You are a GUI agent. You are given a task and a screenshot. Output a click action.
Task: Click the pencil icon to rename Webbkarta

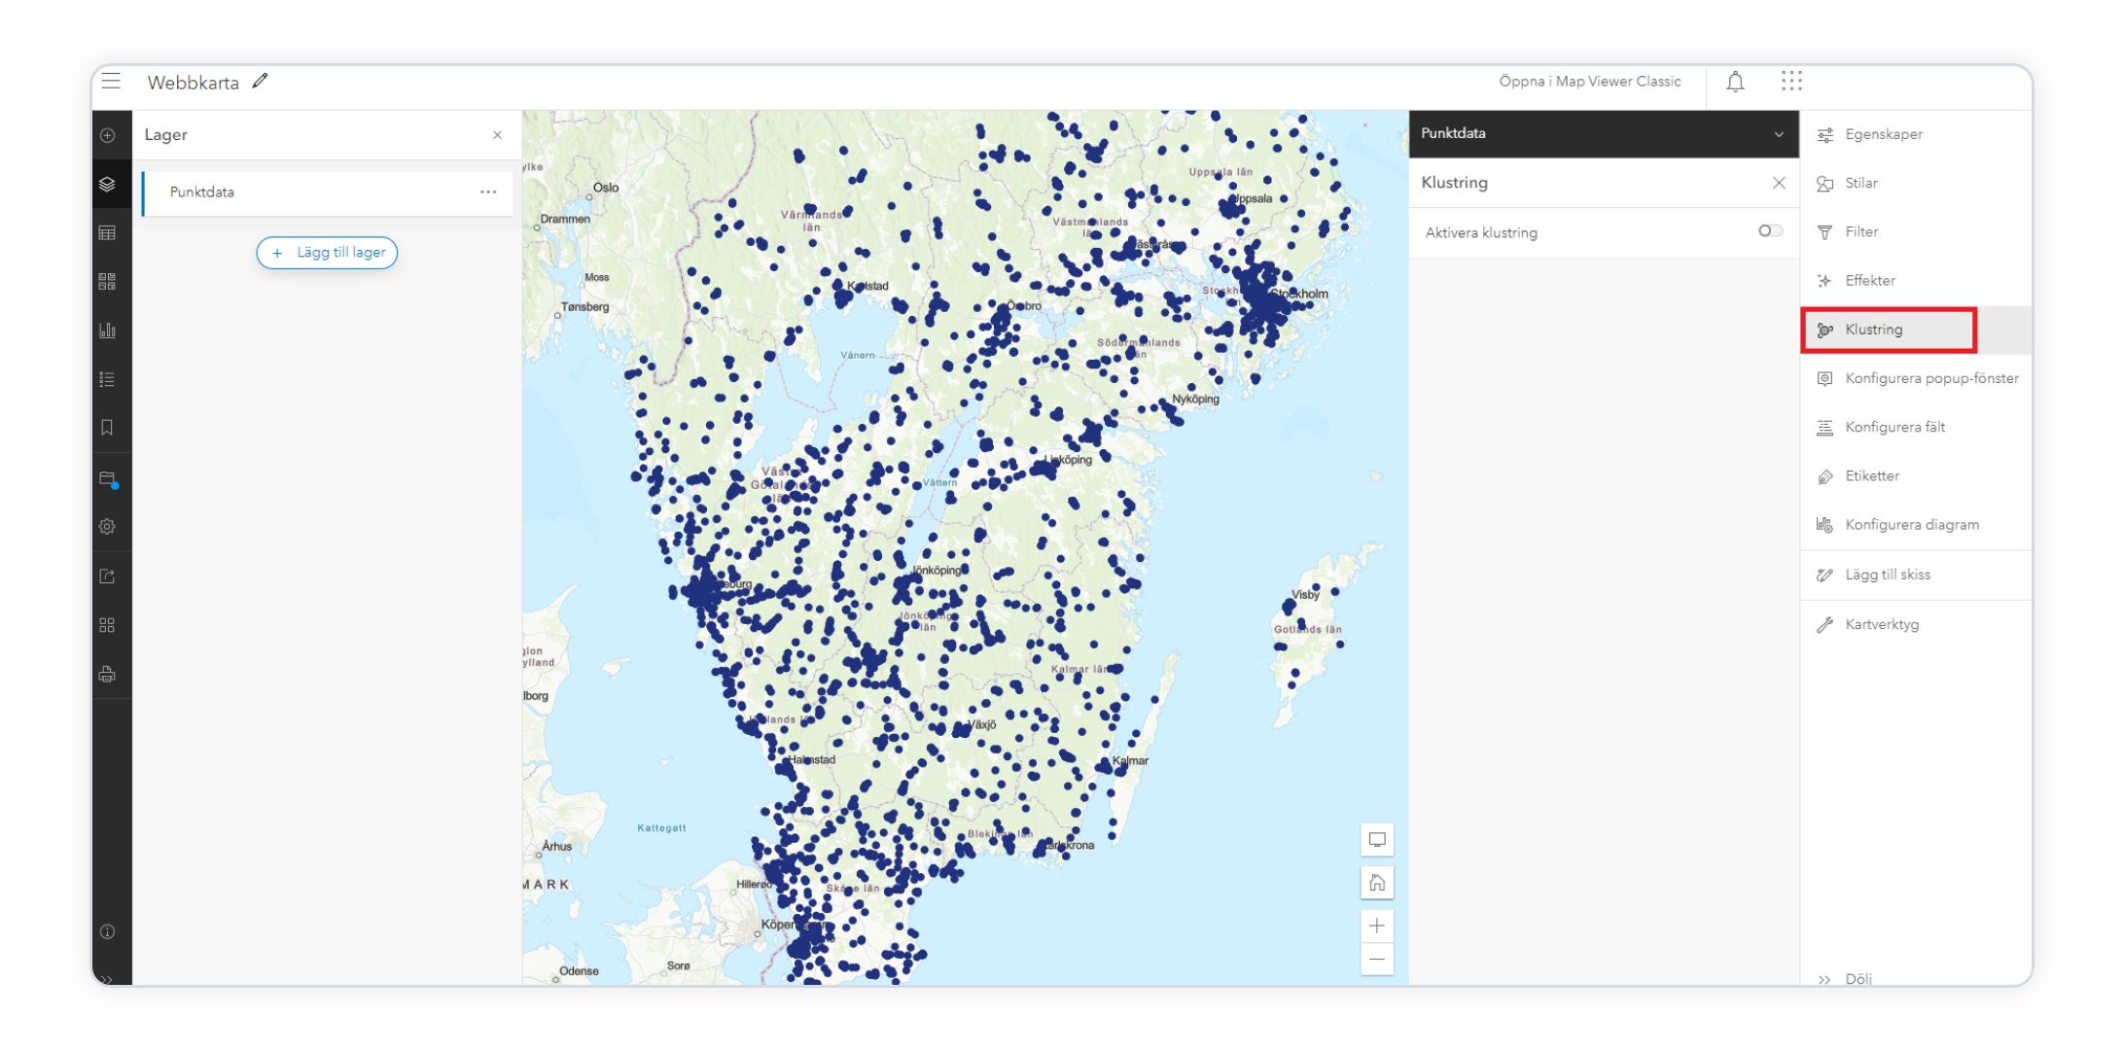click(260, 82)
